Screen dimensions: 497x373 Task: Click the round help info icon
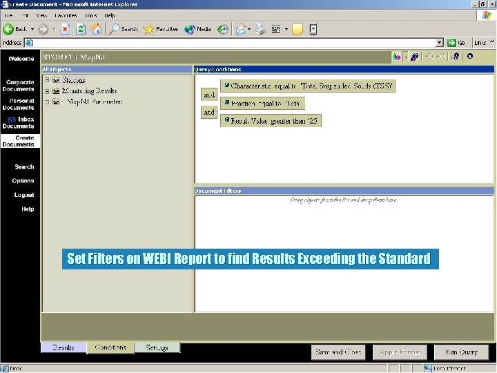point(470,57)
